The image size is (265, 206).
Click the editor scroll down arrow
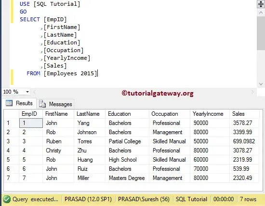[x=261, y=84]
